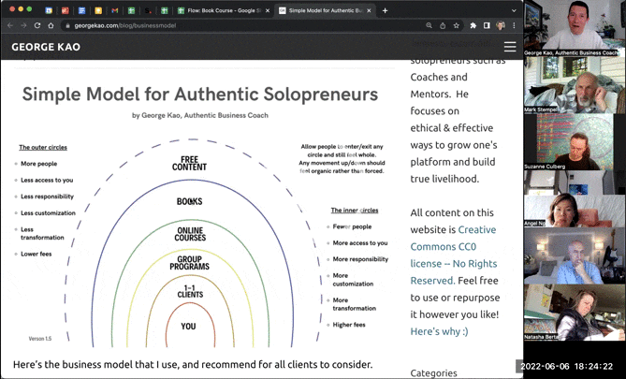The image size is (626, 379).
Task: Click the ONLINE COURSES circle label
Action: pos(190,234)
